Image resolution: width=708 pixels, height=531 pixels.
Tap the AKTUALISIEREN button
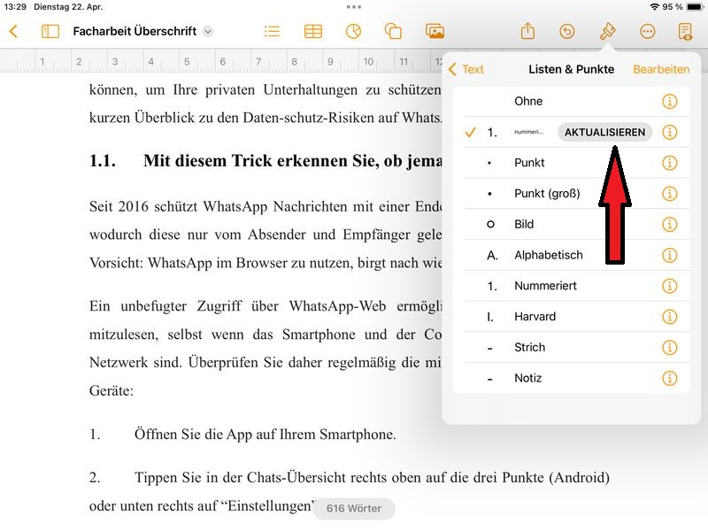(604, 132)
